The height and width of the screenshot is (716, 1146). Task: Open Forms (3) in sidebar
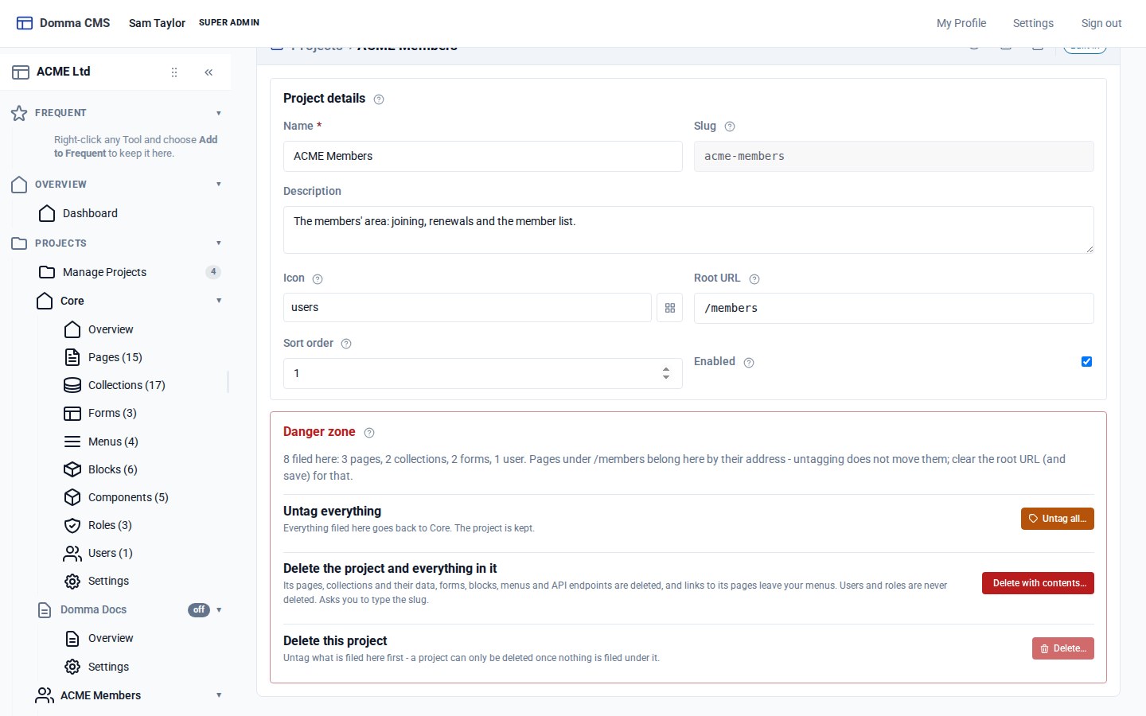point(112,413)
